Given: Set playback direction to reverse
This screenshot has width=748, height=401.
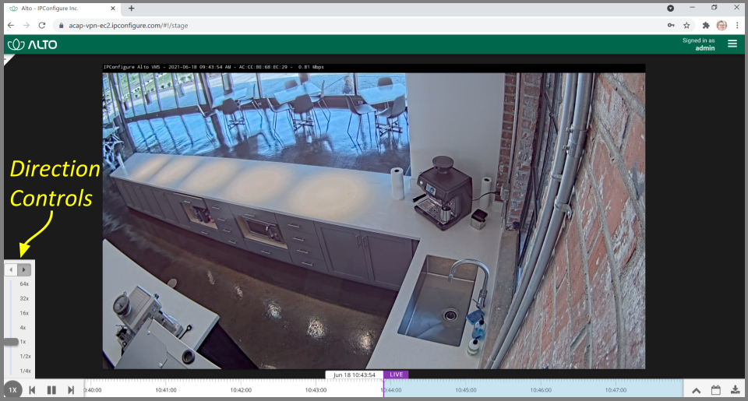Looking at the screenshot, I should 11,270.
